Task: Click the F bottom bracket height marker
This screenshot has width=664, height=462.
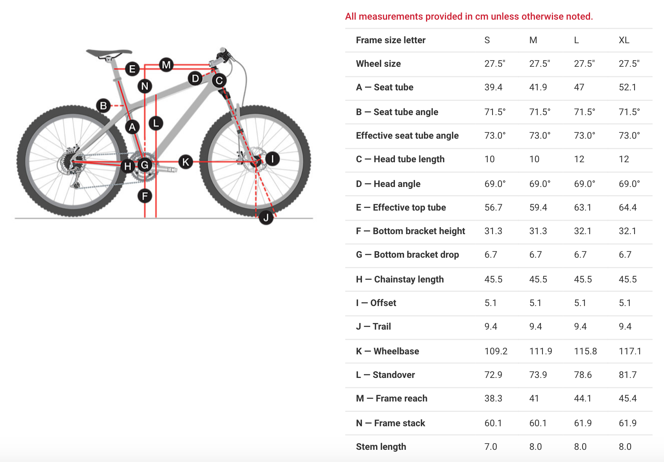Action: tap(145, 196)
